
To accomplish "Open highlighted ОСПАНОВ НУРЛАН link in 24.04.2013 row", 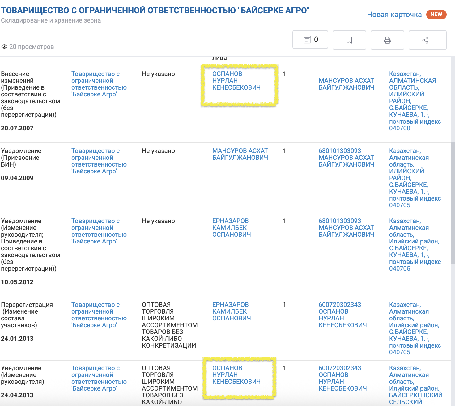I will 236,375.
